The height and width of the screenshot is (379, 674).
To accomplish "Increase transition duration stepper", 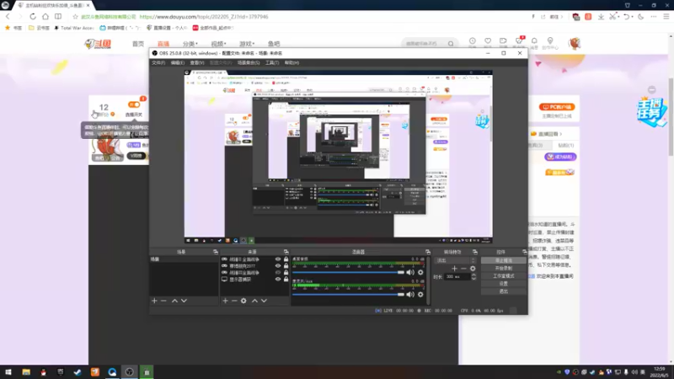I will coord(473,275).
